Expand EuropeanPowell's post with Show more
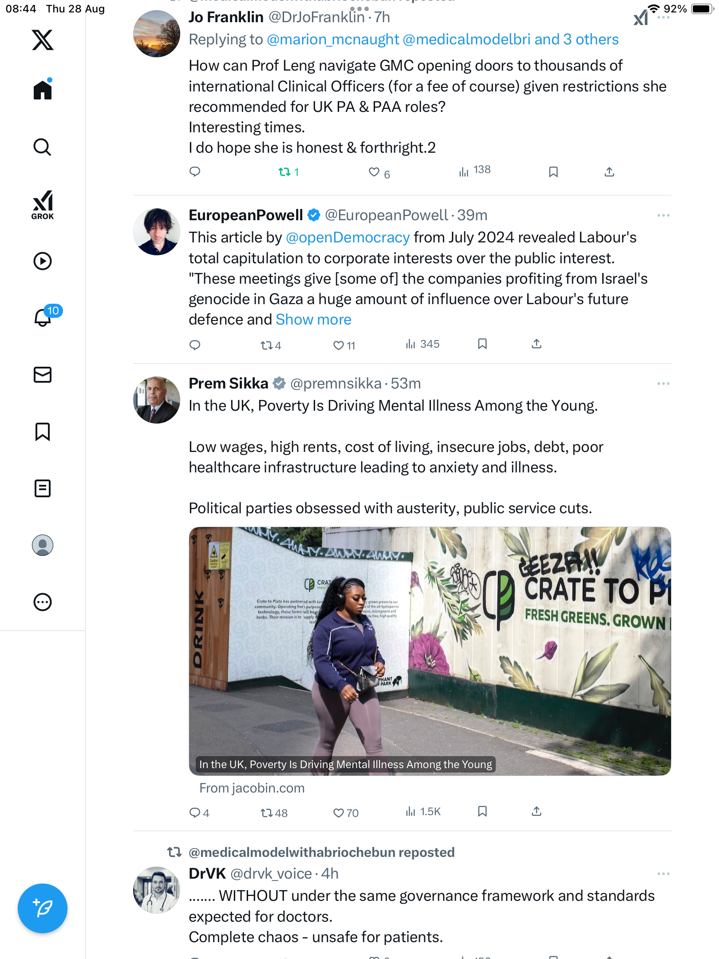 [313, 320]
